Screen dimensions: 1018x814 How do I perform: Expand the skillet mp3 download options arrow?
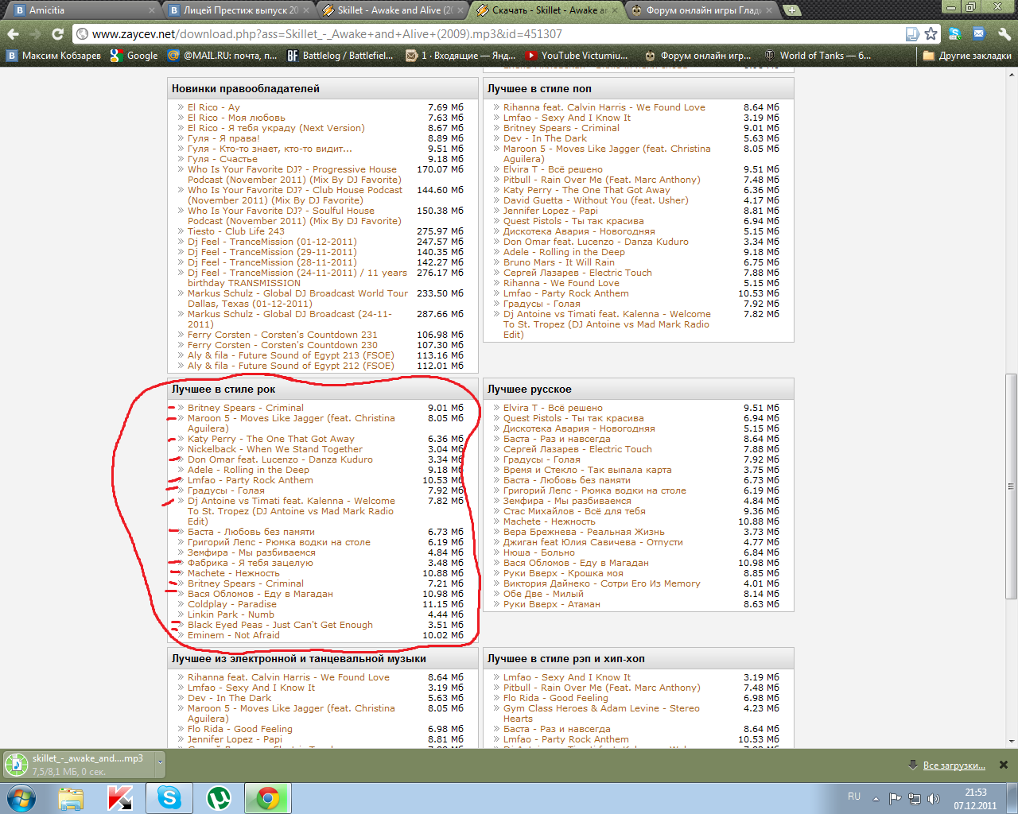pyautogui.click(x=160, y=762)
